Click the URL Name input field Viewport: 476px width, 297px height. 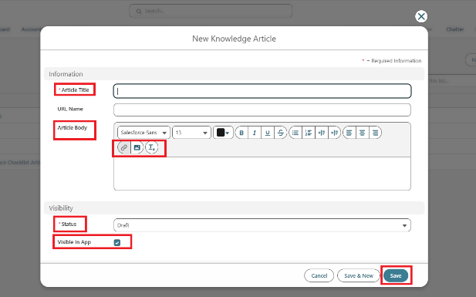tap(262, 110)
